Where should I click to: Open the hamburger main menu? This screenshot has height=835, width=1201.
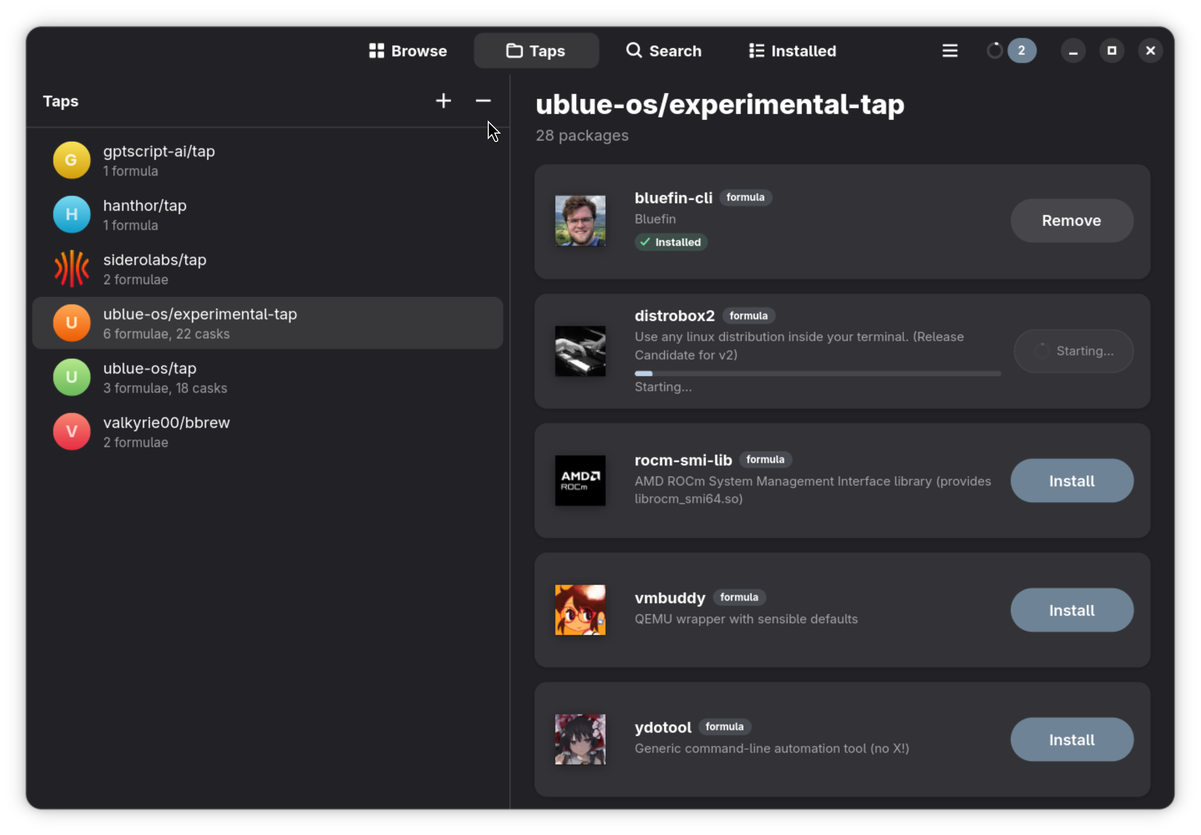[x=950, y=51]
